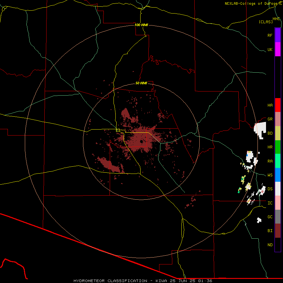Click the DS legend label
Viewport: 283px width, 283px height.
[x=270, y=189]
